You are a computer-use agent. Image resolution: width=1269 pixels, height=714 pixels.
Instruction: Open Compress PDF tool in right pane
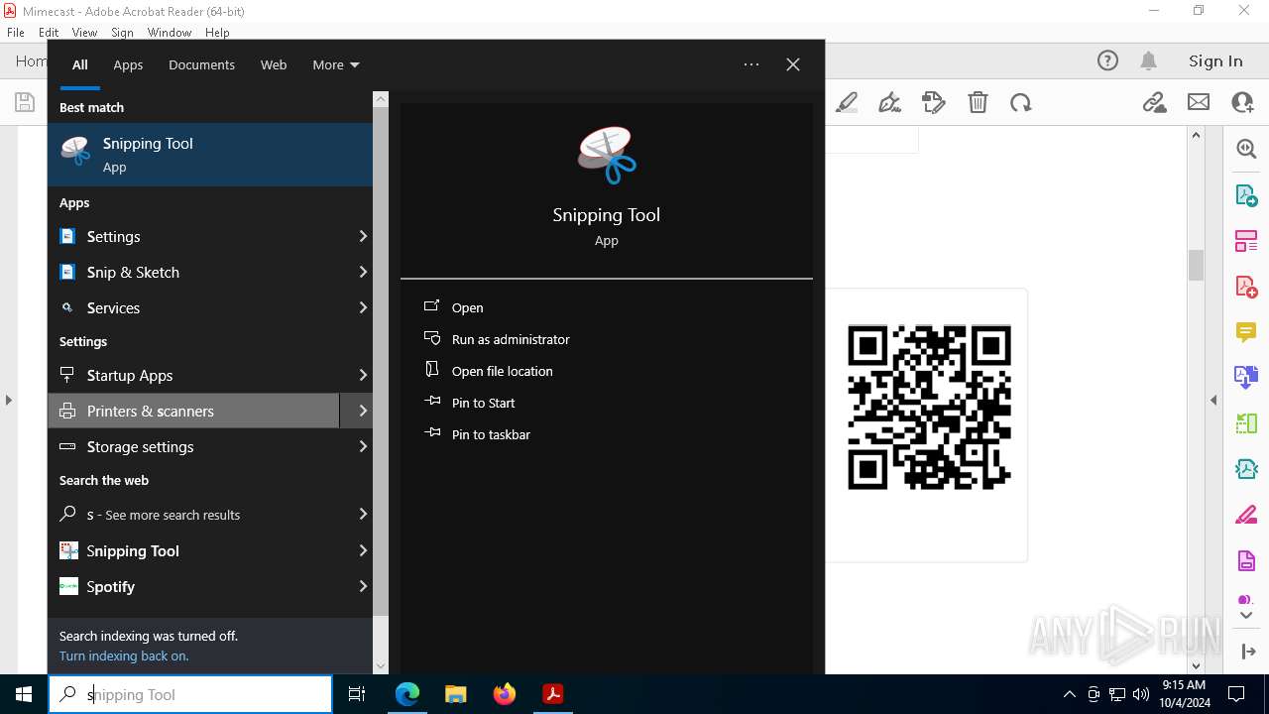pos(1246,469)
